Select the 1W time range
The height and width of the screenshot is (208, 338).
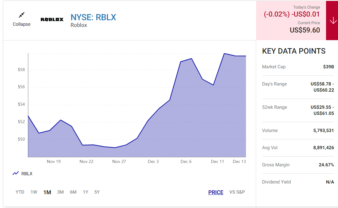[34, 192]
